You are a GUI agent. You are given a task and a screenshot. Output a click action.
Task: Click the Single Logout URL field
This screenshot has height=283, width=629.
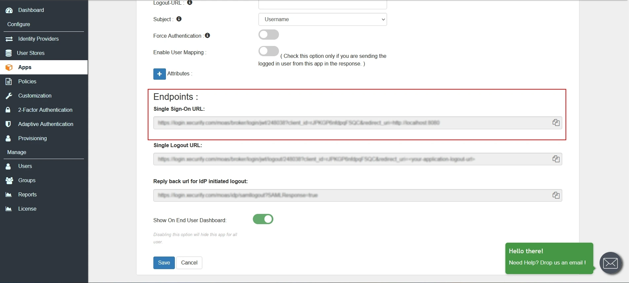click(x=358, y=159)
